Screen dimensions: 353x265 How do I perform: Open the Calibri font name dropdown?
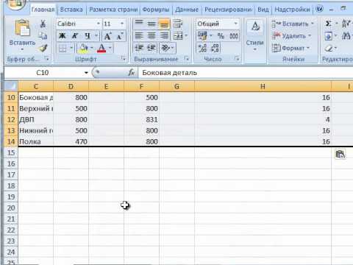tap(98, 24)
